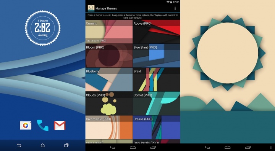Select the Braid theme
275x151 pixels.
click(157, 79)
